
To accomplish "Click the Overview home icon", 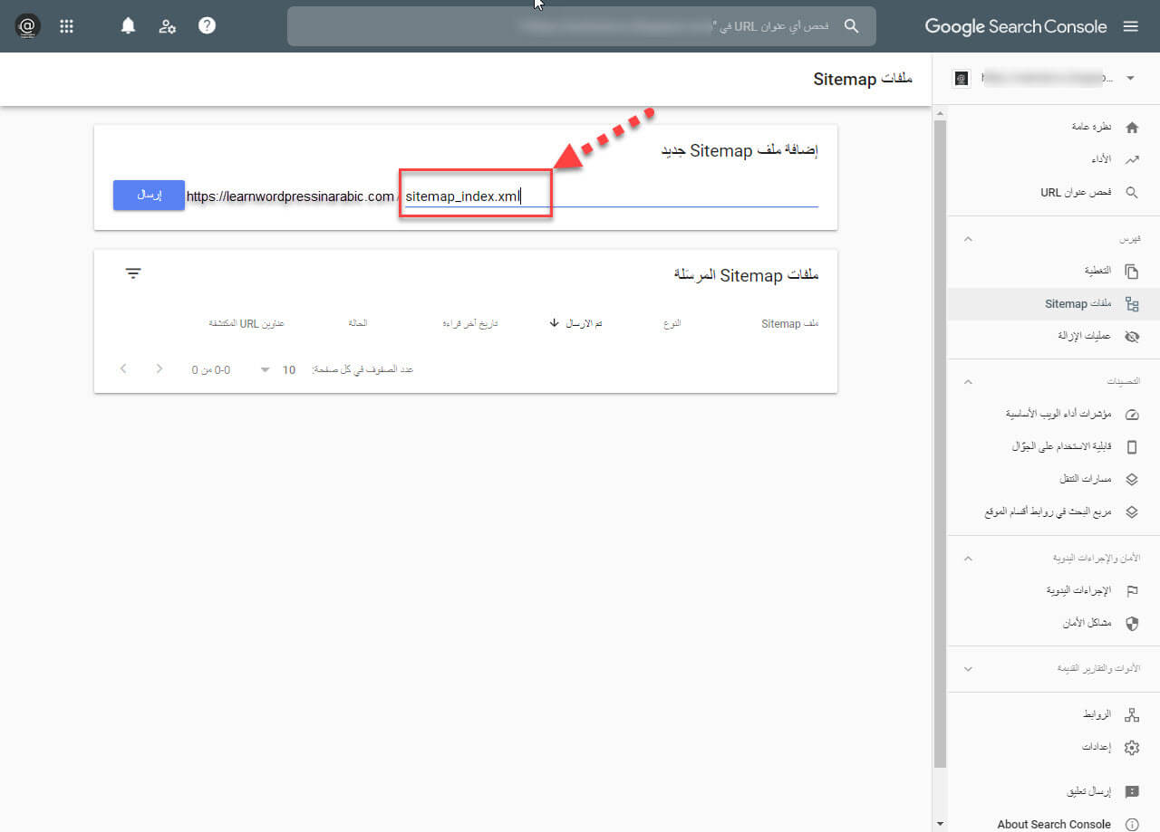I will [x=1131, y=128].
